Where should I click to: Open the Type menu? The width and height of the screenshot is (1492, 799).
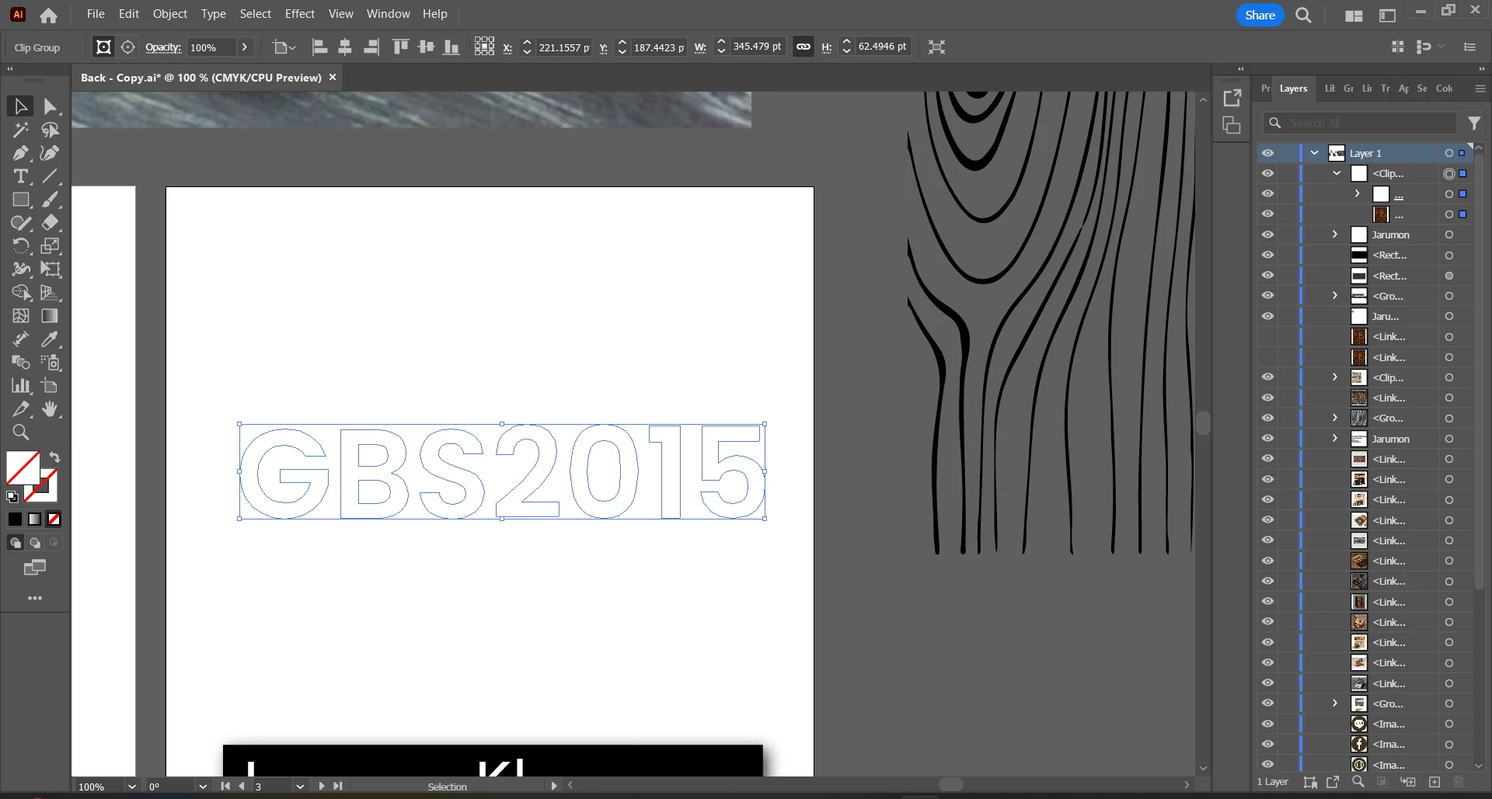tap(213, 14)
